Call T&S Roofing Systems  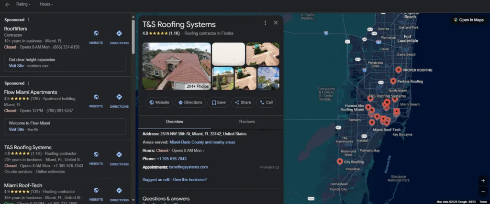(266, 102)
